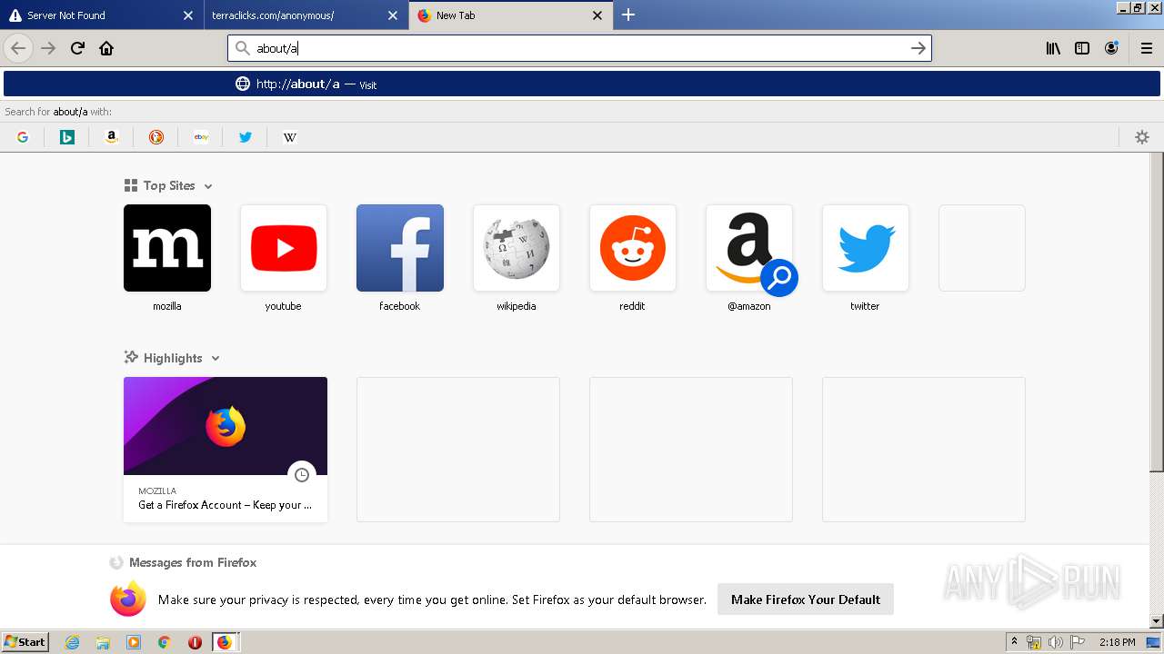
Task: Close the Server Not Found tab
Action: point(188,15)
